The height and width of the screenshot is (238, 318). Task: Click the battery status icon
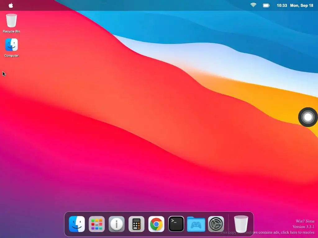(266, 6)
